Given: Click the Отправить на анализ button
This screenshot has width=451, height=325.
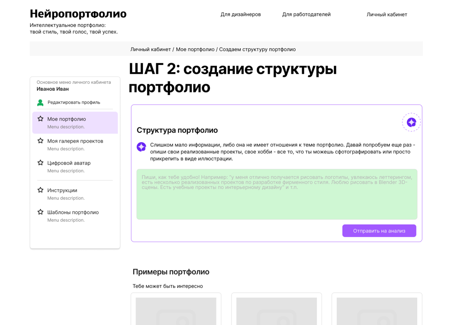Looking at the screenshot, I should click(379, 231).
